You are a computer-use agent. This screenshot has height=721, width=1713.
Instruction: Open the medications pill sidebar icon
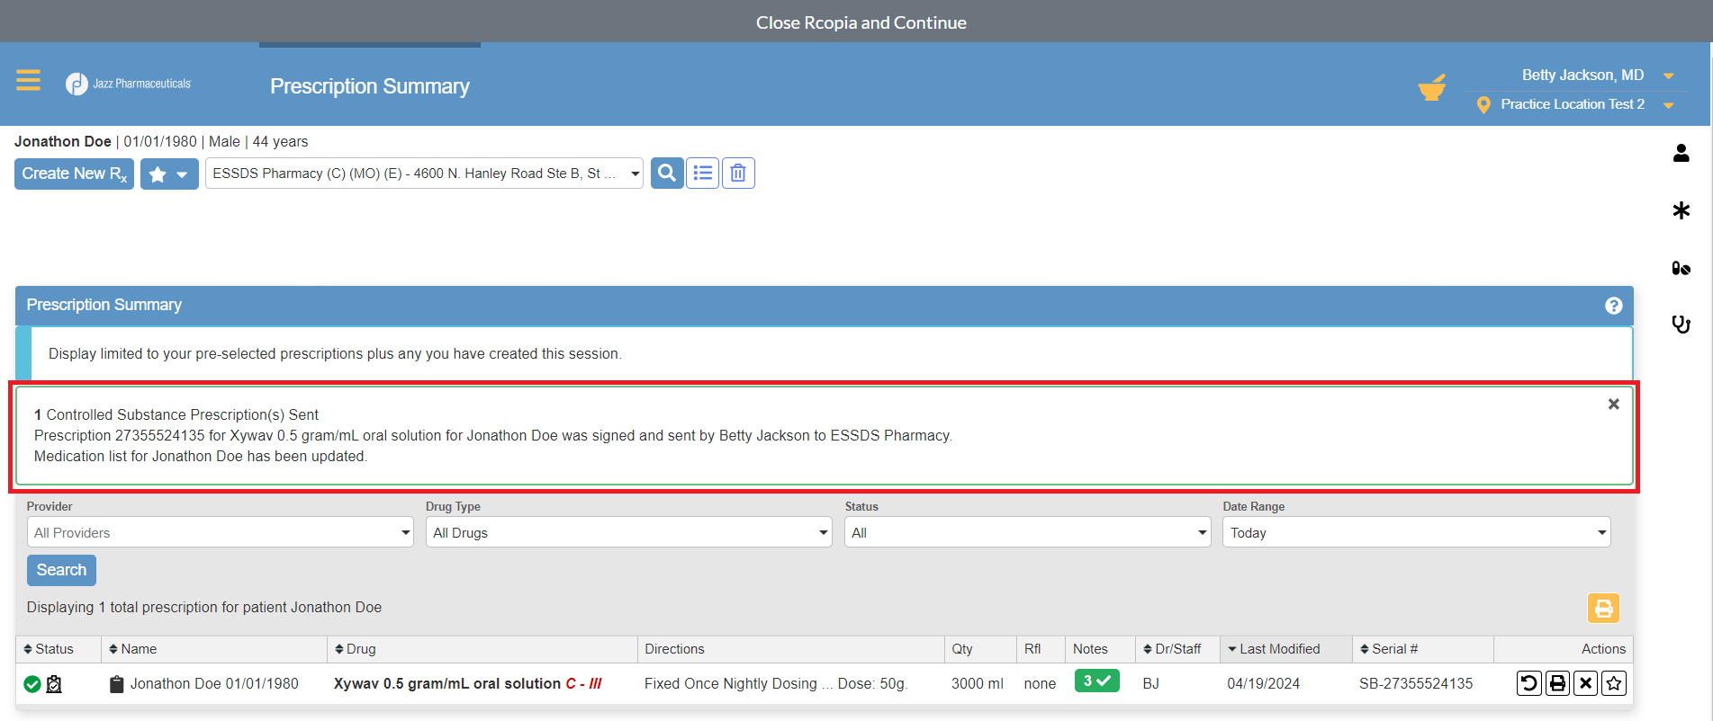tap(1681, 268)
